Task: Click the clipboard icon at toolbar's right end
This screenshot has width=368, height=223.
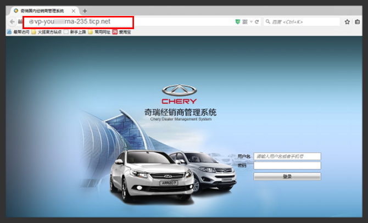Action: pyautogui.click(x=357, y=22)
